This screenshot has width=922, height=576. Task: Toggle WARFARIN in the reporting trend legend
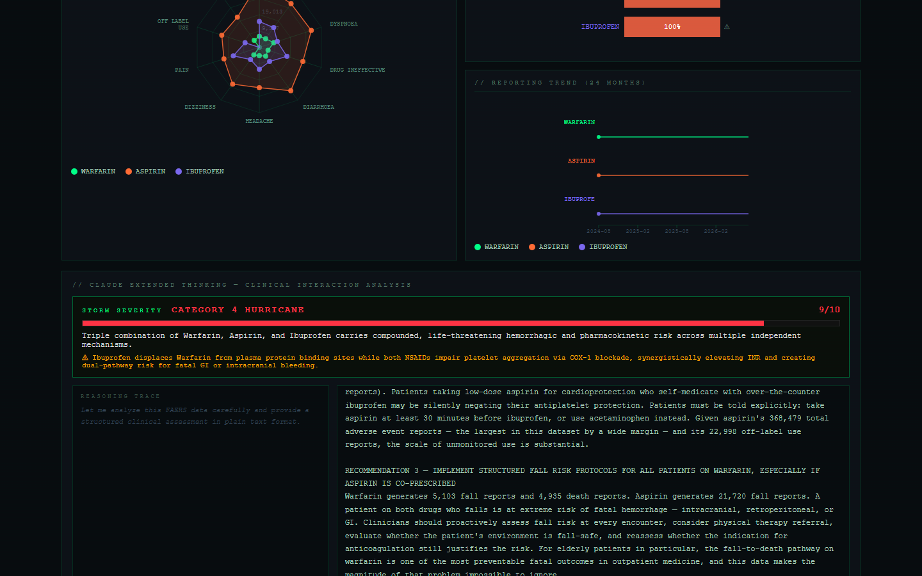point(497,247)
